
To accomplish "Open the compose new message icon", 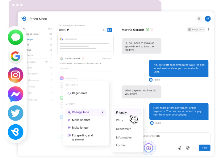I will (110, 30).
